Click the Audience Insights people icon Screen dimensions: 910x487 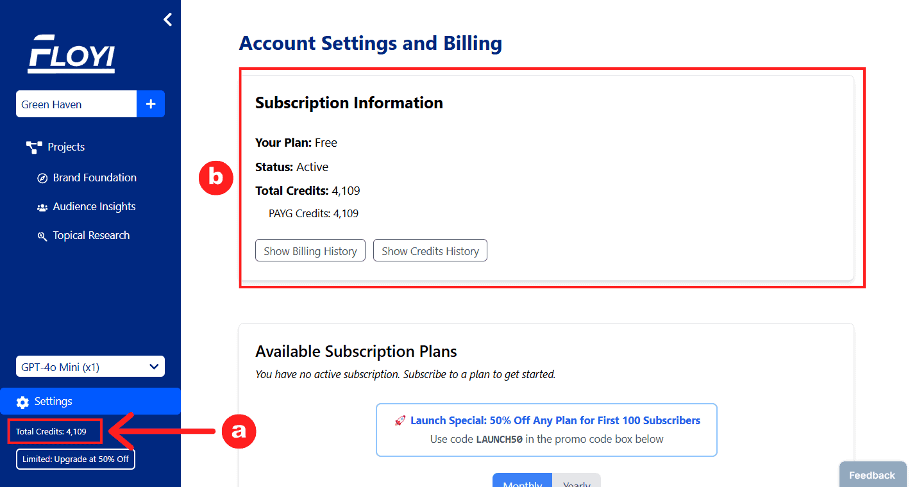[42, 207]
